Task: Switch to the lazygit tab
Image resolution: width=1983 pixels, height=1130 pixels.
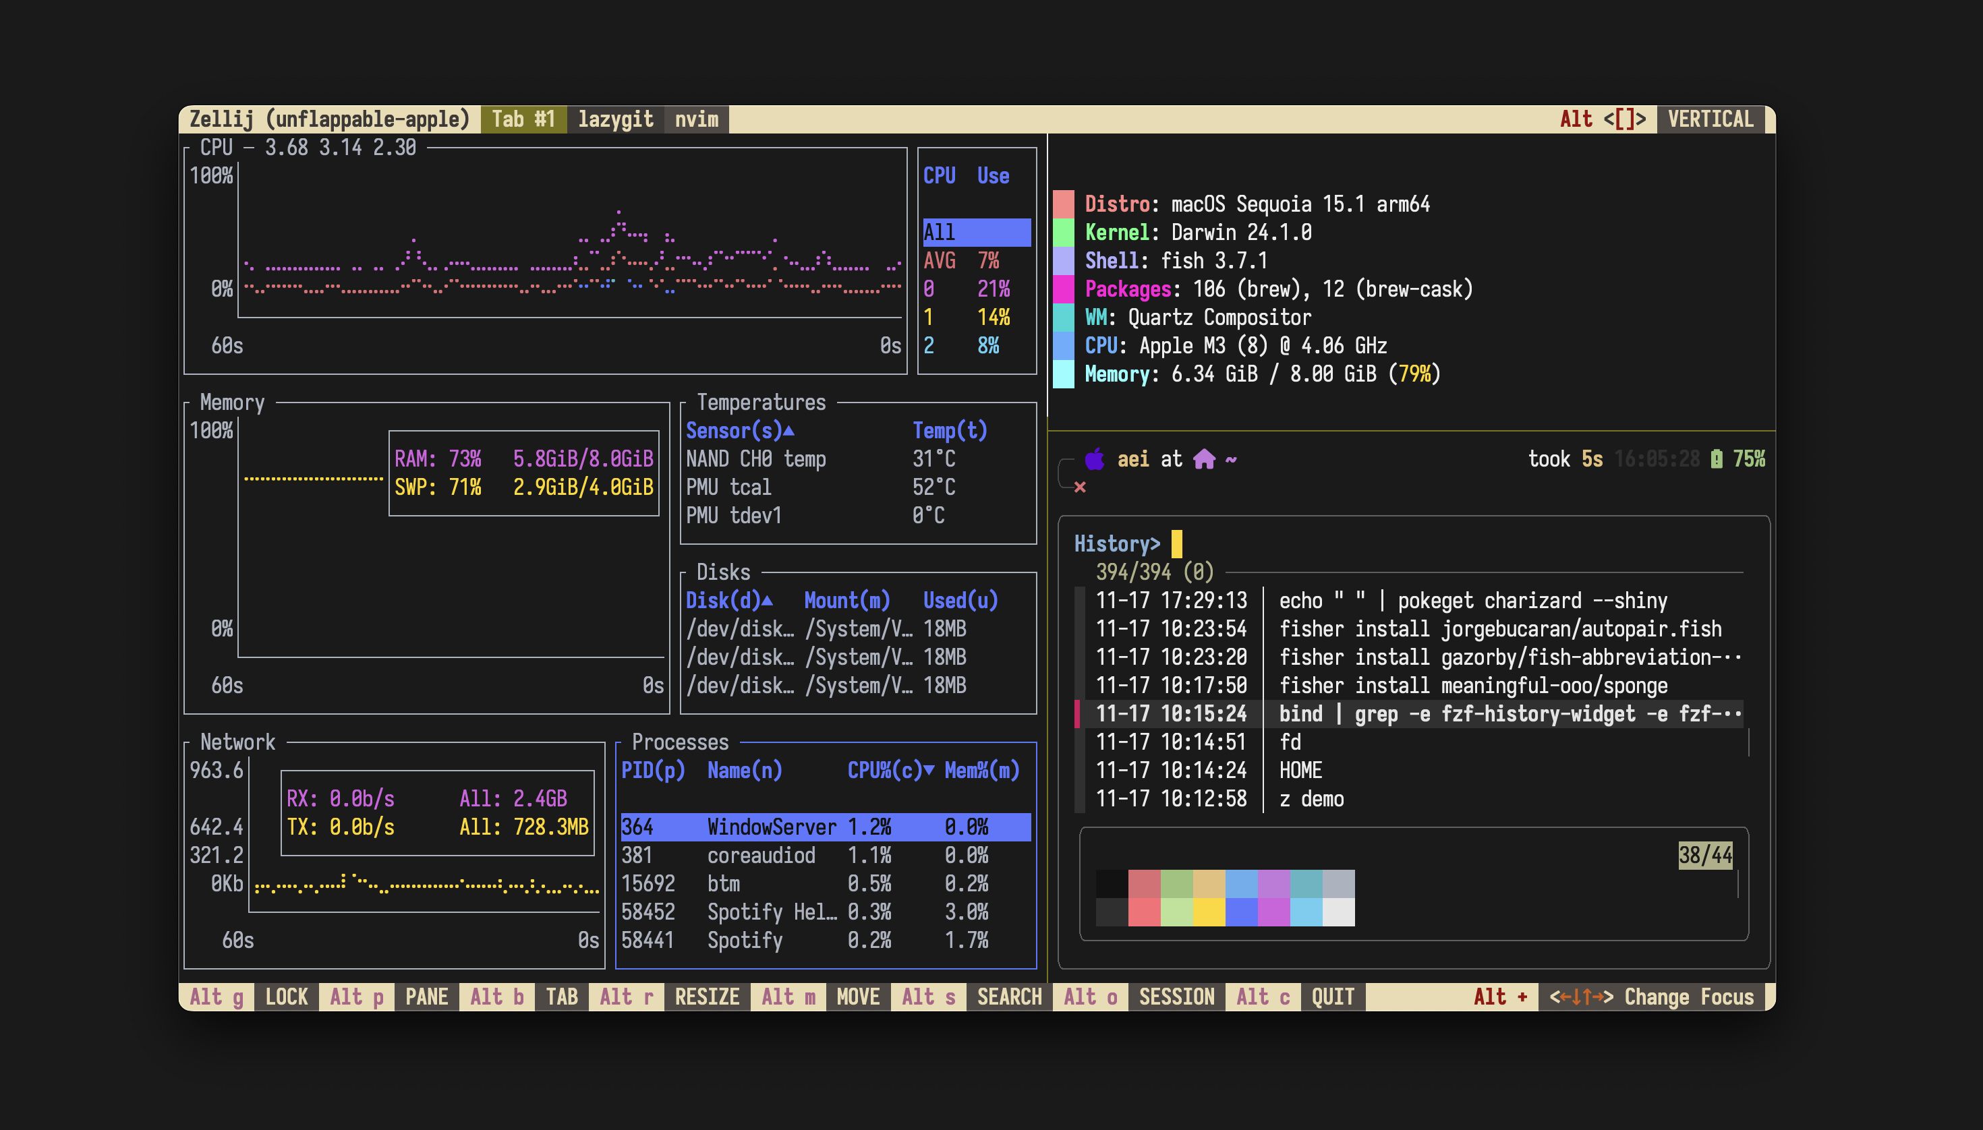Action: pyautogui.click(x=615, y=119)
